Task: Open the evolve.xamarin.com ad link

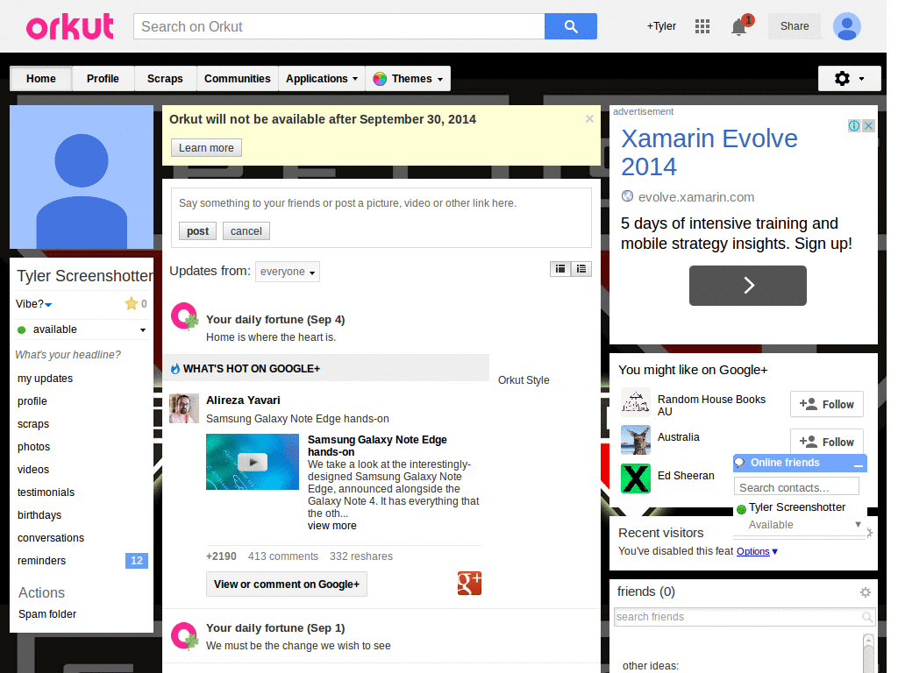Action: [695, 197]
